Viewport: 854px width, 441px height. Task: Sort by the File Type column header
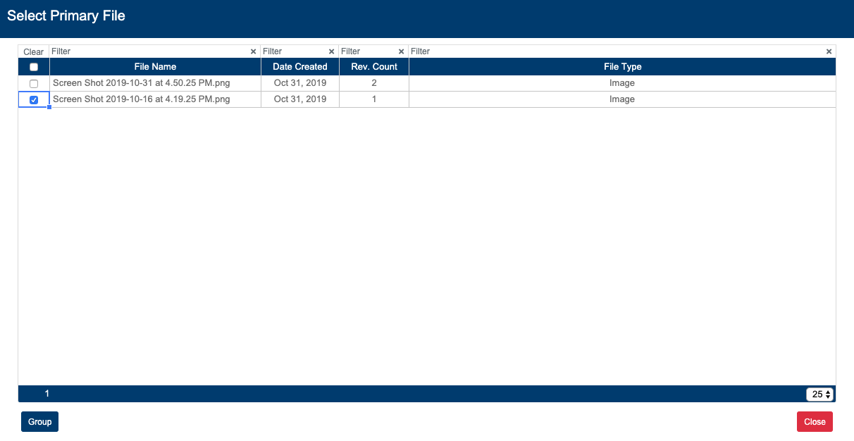coord(623,67)
